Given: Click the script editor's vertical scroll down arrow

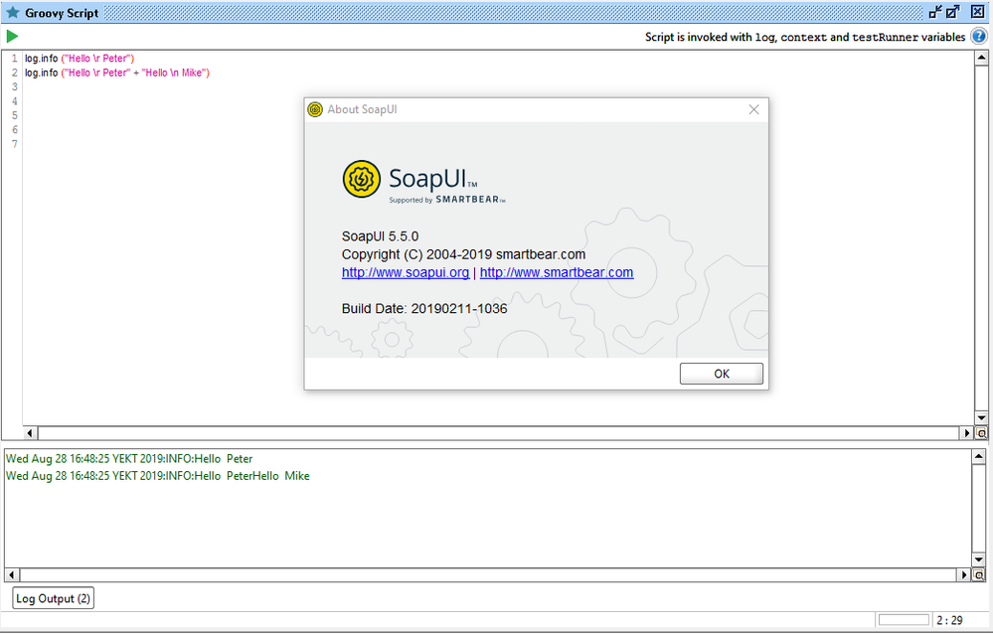Looking at the screenshot, I should [981, 418].
